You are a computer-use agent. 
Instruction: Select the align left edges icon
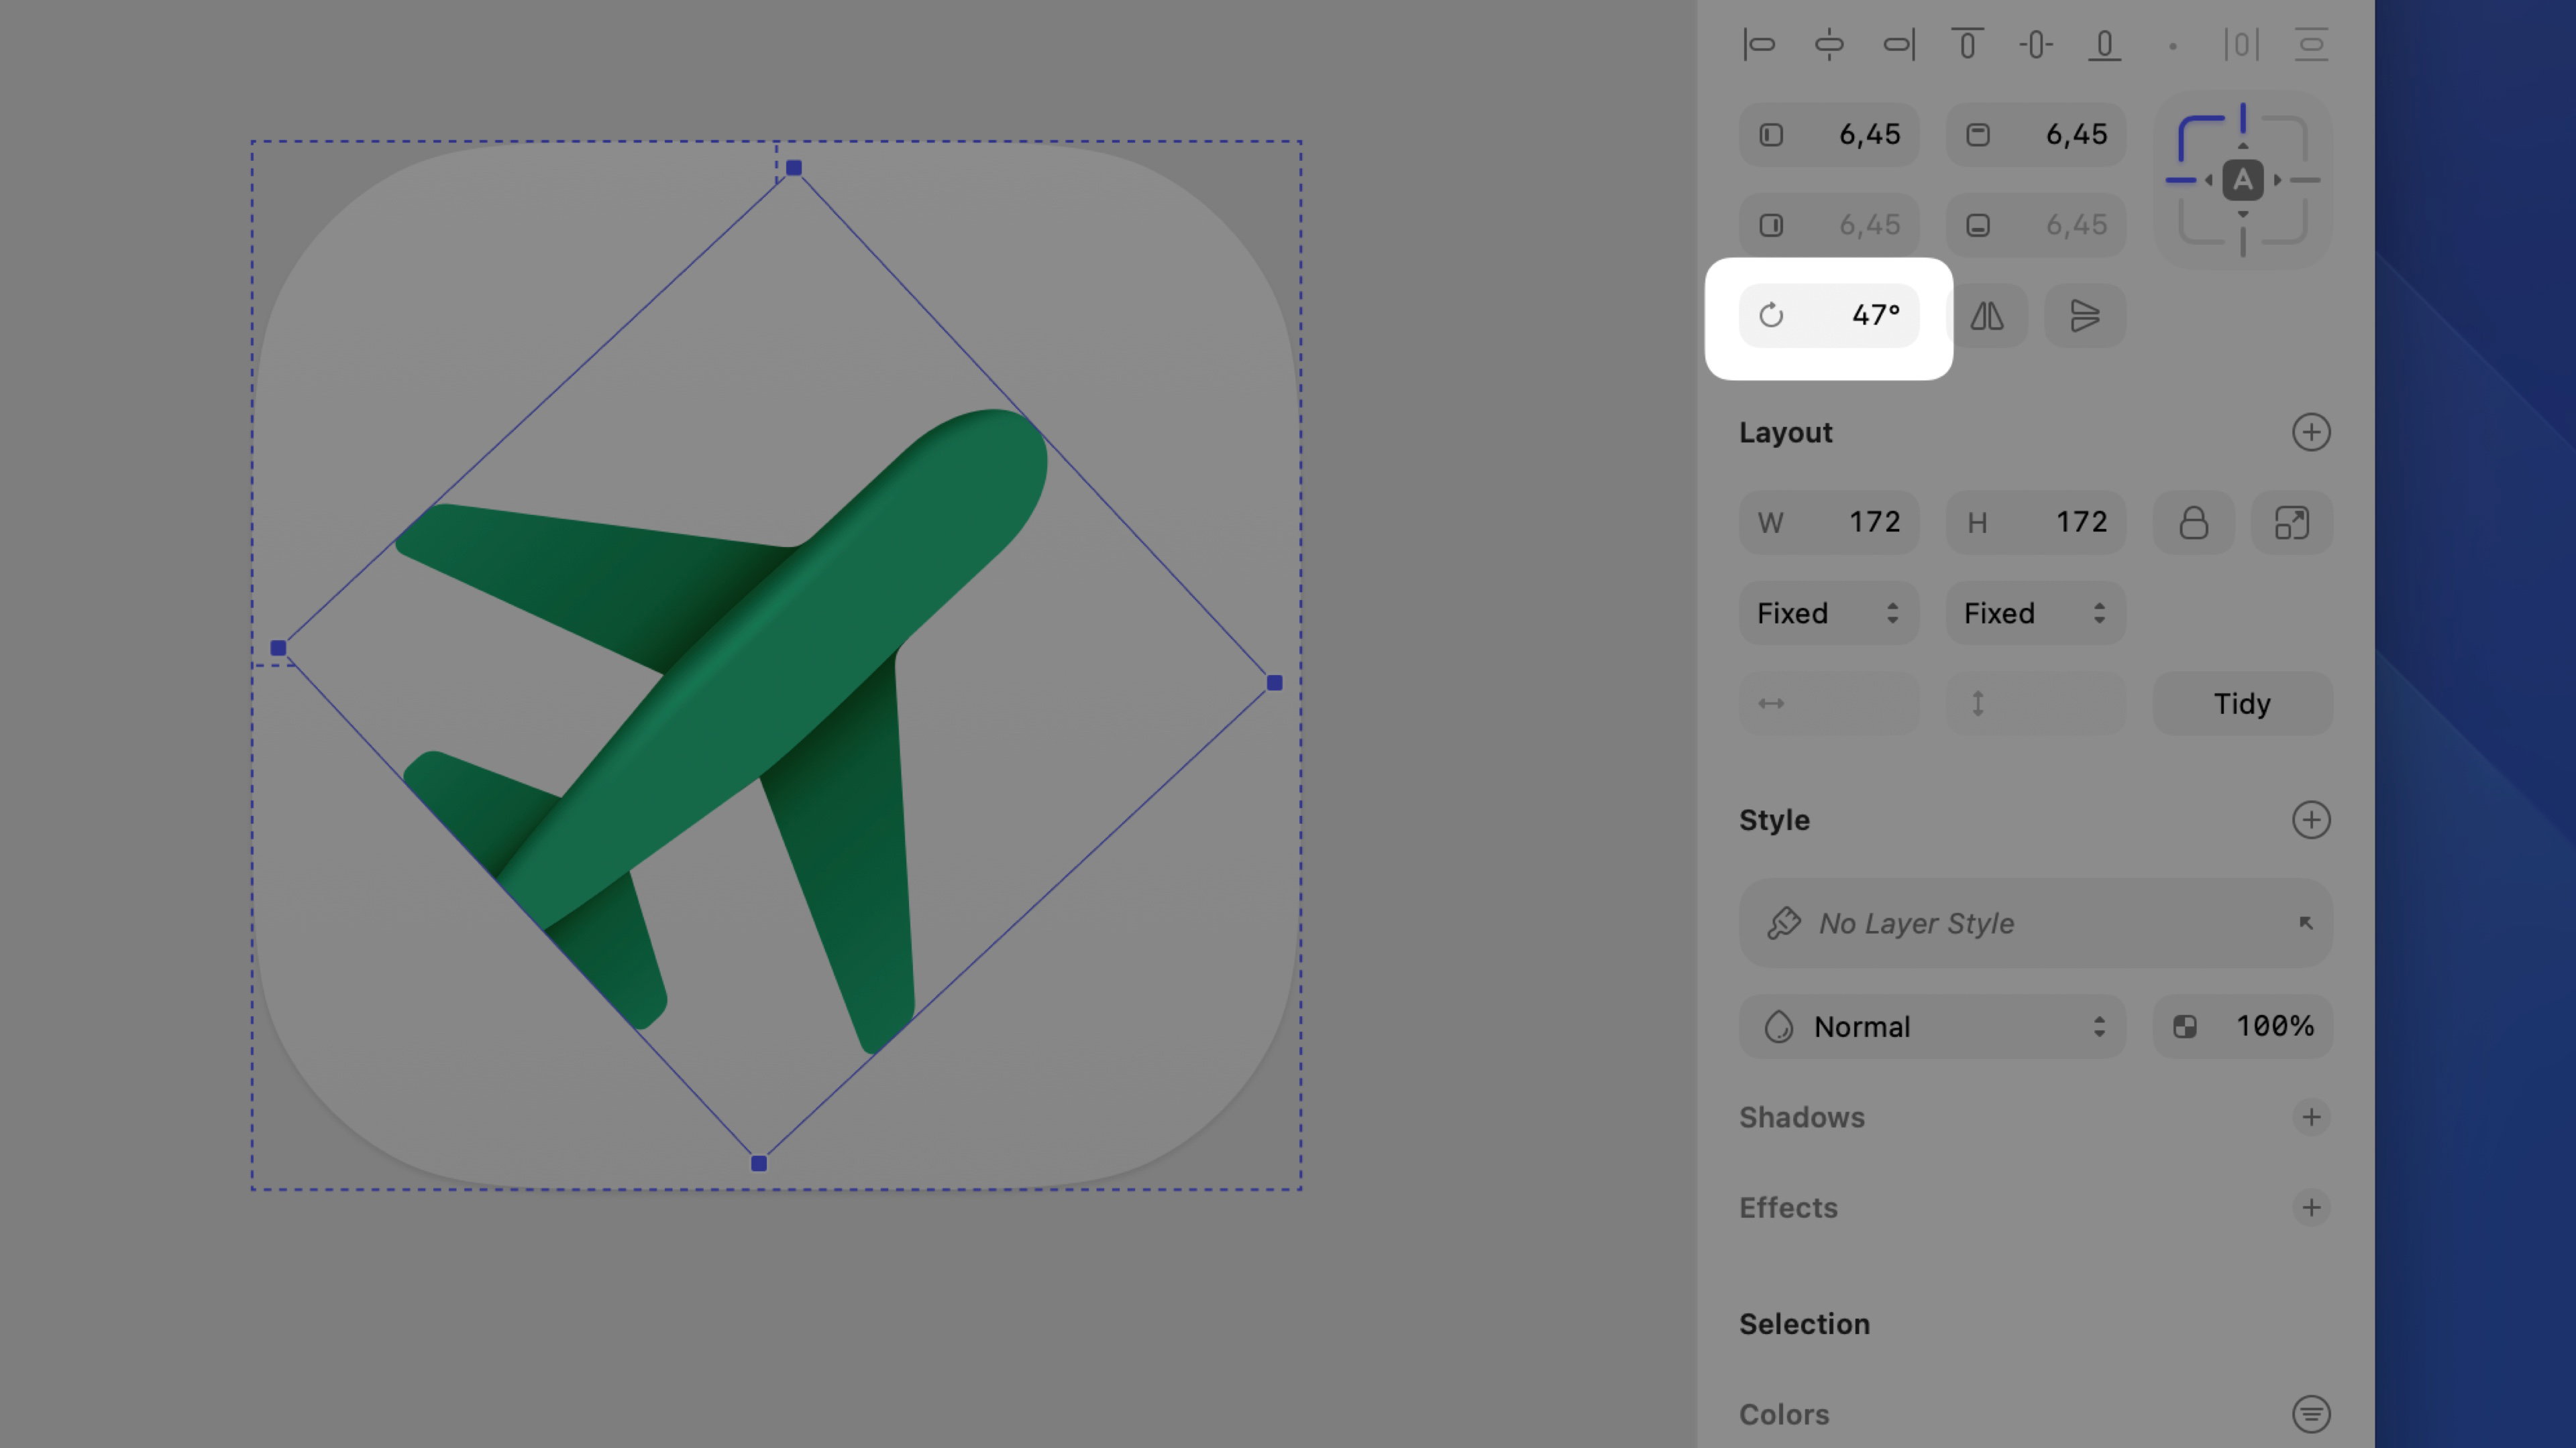(x=1760, y=45)
